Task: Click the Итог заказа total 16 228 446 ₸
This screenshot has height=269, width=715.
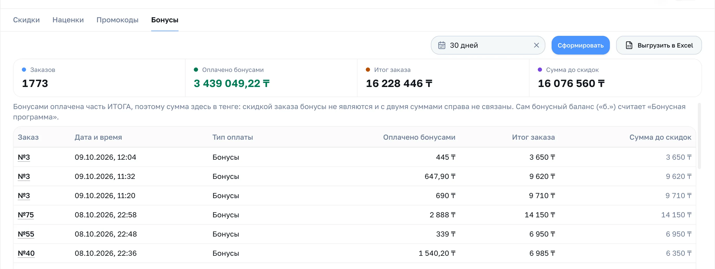Action: (399, 83)
